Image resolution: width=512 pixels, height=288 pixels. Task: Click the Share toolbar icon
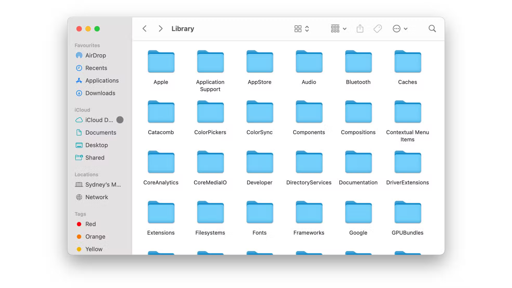pos(360,29)
